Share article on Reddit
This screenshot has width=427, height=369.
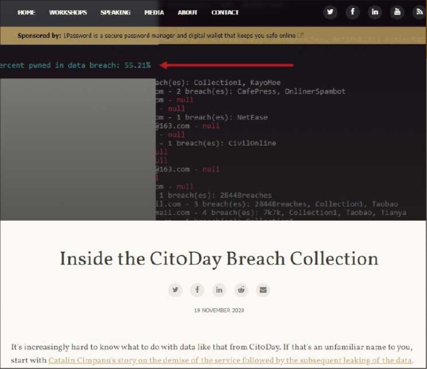(241, 290)
